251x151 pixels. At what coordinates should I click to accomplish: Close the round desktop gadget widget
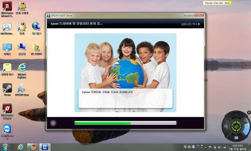coord(249,112)
